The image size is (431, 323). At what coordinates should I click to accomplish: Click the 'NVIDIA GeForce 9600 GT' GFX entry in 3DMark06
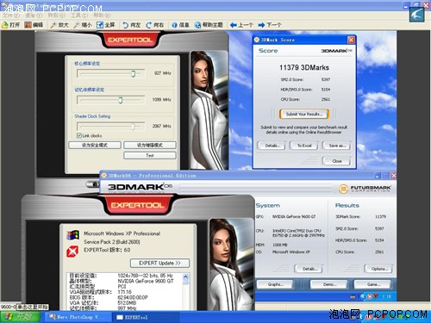click(294, 217)
